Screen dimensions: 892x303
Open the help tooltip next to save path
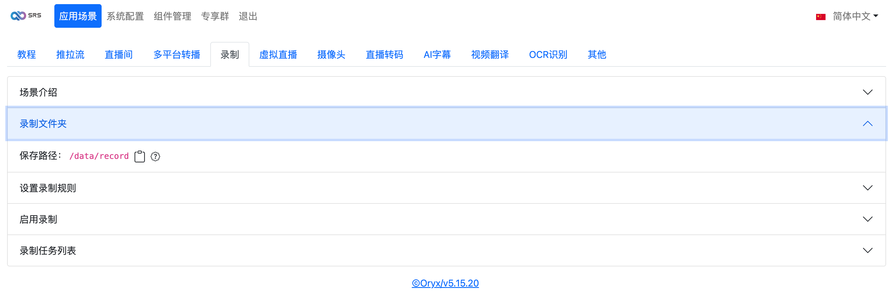(155, 157)
